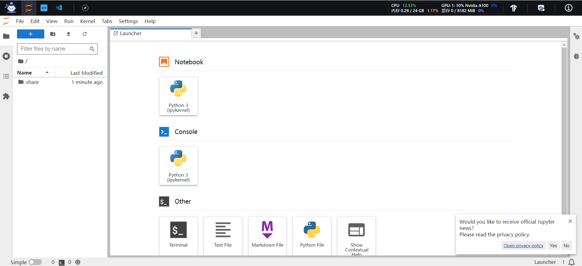
Task: Click the upload files icon
Action: (x=69, y=34)
